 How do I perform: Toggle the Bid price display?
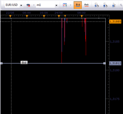(78, 5)
